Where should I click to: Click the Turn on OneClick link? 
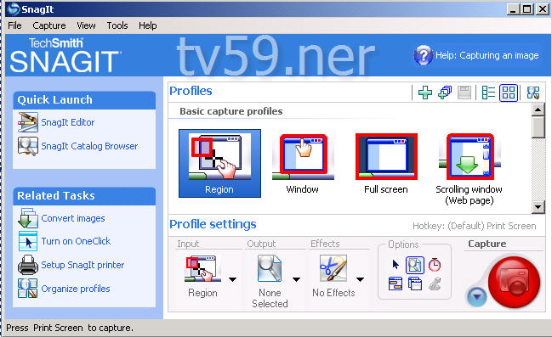pyautogui.click(x=76, y=241)
